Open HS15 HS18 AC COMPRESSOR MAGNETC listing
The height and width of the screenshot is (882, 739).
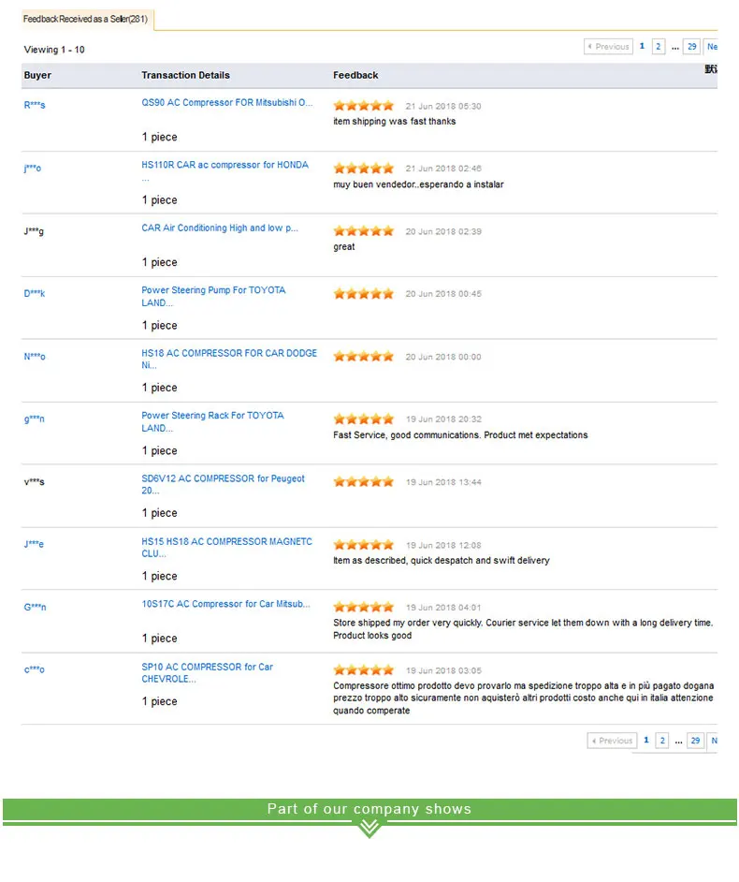[x=226, y=548]
